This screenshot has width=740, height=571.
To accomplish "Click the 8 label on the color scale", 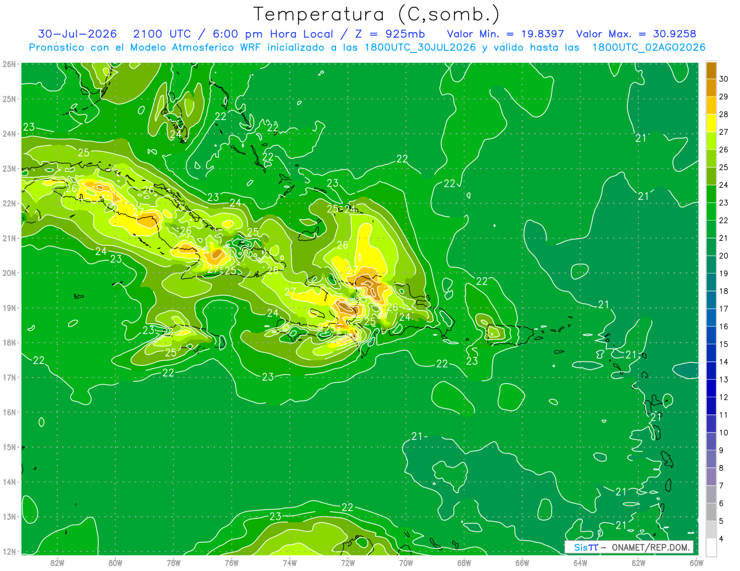I will (721, 468).
